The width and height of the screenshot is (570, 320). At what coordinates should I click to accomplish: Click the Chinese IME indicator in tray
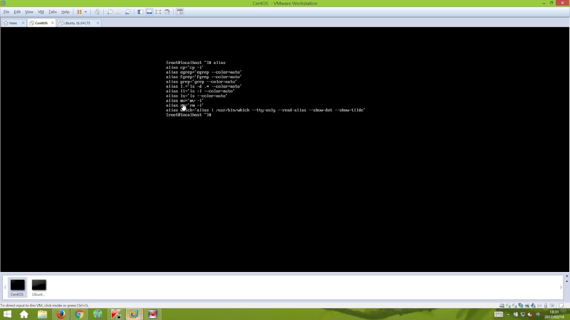[x=538, y=314]
